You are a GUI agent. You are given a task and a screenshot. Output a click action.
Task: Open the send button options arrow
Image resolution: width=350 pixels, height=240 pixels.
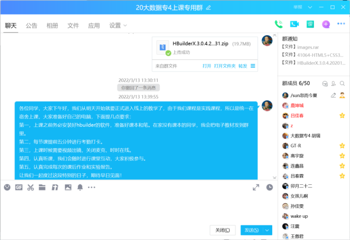coord(267,230)
